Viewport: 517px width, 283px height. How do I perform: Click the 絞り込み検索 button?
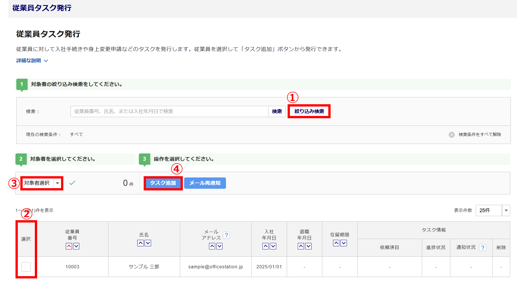[309, 111]
